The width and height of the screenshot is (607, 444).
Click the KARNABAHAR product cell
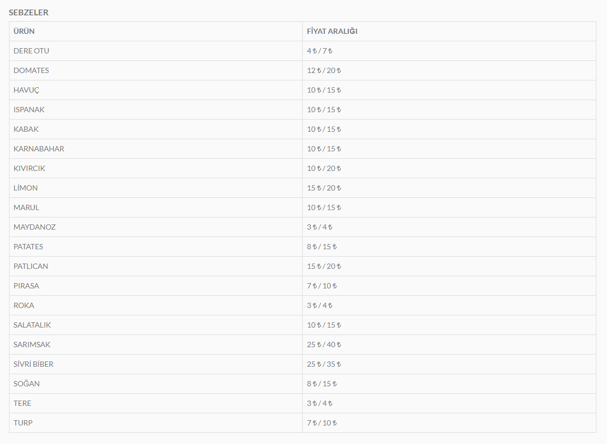tap(156, 149)
